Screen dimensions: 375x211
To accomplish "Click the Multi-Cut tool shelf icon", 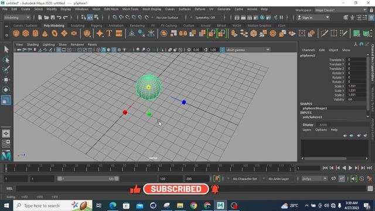I will [324, 33].
